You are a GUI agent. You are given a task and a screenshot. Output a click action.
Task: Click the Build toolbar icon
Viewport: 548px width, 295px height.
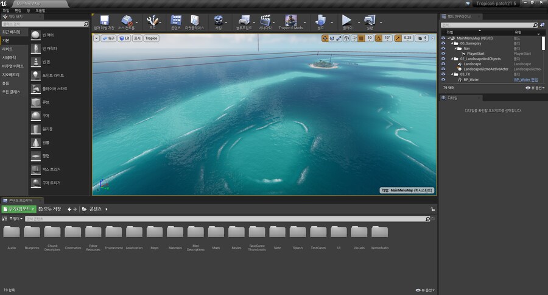point(320,21)
